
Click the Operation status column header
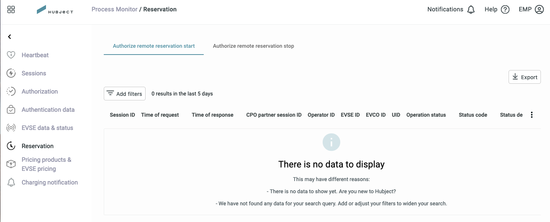coord(426,115)
